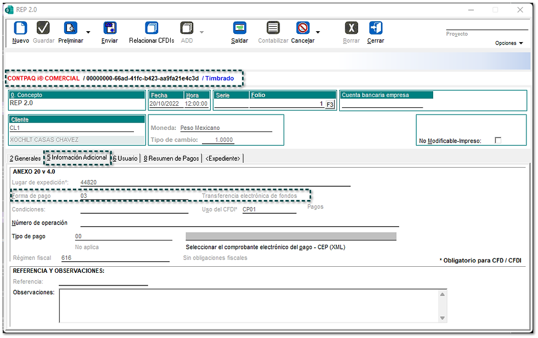Click inside the Observaciones text area
The width and height of the screenshot is (538, 338).
tap(249, 306)
